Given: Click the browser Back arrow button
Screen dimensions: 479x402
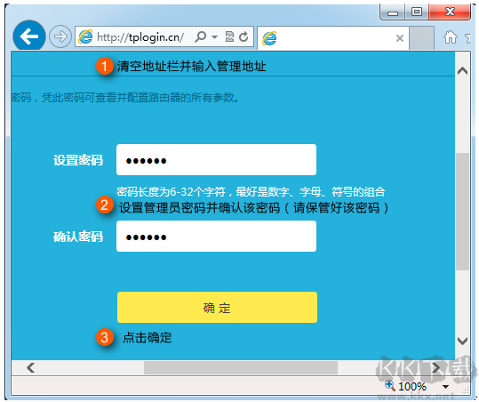Looking at the screenshot, I should [29, 36].
